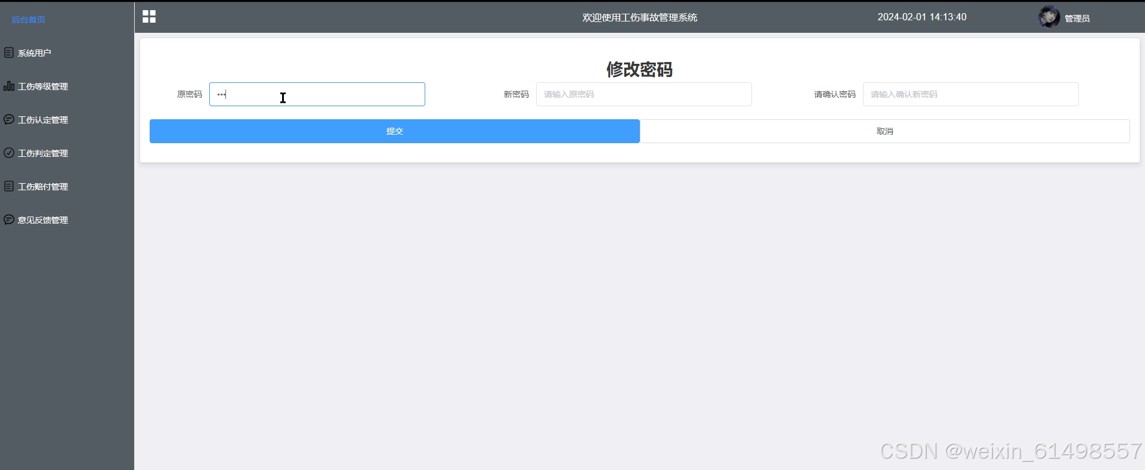Click the 原密码 field label
This screenshot has width=1145, height=470.
190,94
